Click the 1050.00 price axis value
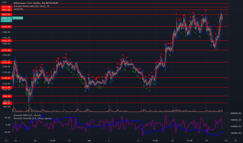 pyautogui.click(x=6, y=84)
